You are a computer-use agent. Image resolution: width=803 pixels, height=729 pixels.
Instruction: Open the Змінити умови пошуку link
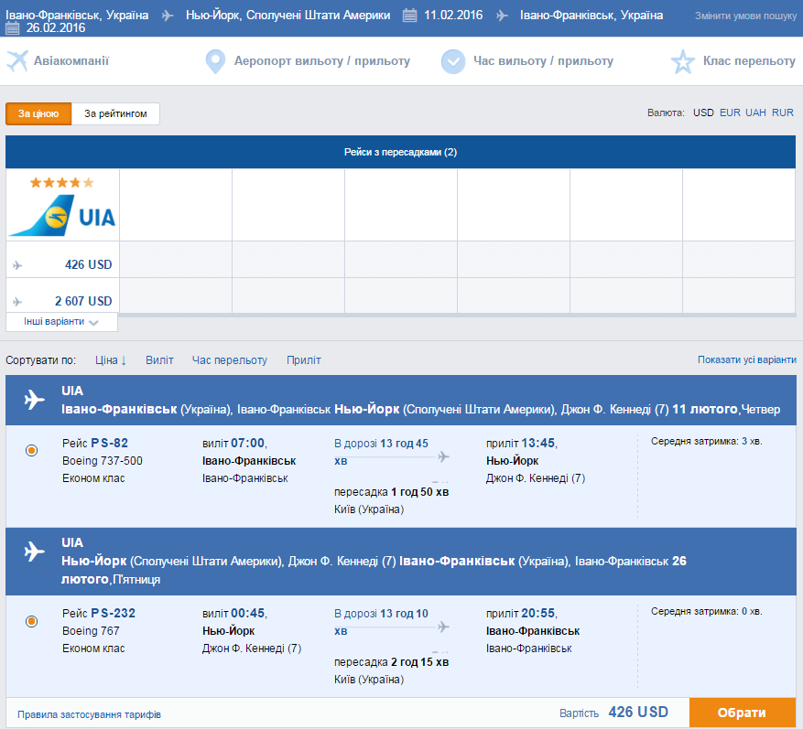[745, 16]
